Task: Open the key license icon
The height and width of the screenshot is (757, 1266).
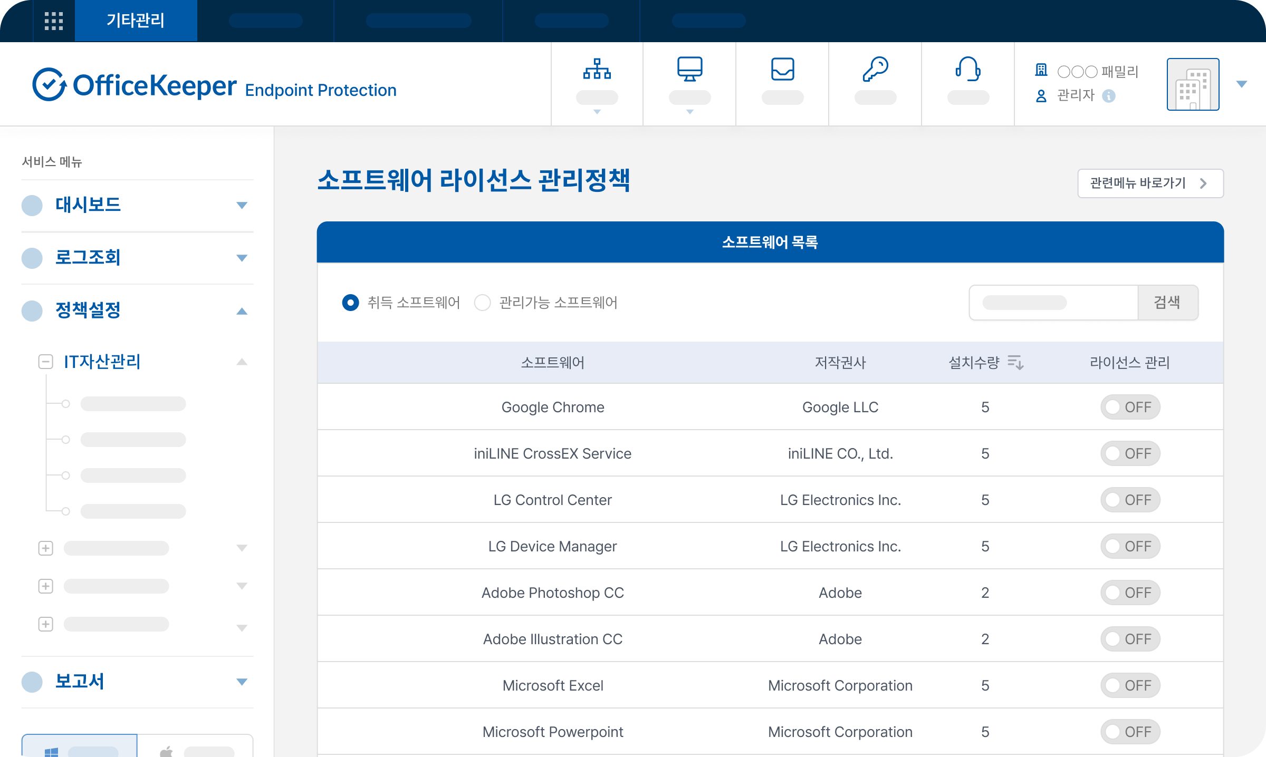Action: coord(875,69)
